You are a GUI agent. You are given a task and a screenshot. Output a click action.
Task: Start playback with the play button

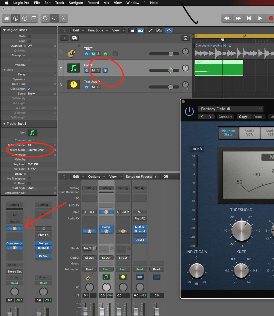coord(260,18)
